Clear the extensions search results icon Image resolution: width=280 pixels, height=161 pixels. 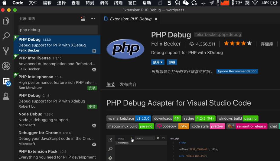pos(83,19)
